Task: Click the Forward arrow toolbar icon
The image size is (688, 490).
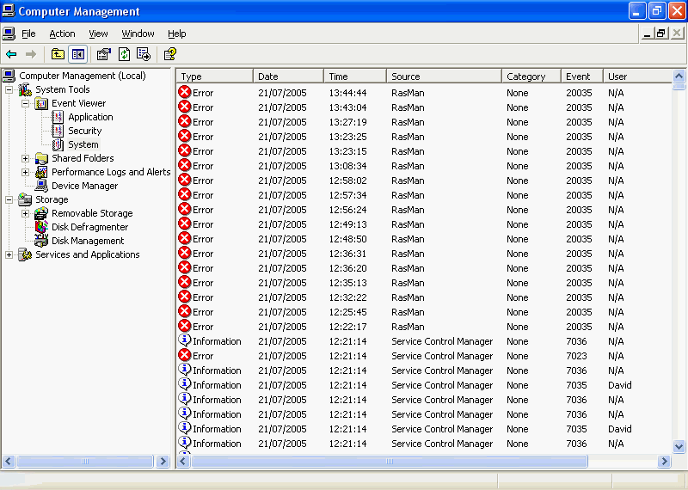Action: click(31, 54)
